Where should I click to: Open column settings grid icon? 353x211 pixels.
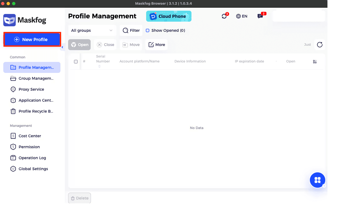315,62
